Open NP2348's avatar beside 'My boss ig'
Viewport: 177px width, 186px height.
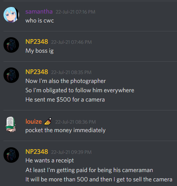click(x=11, y=45)
